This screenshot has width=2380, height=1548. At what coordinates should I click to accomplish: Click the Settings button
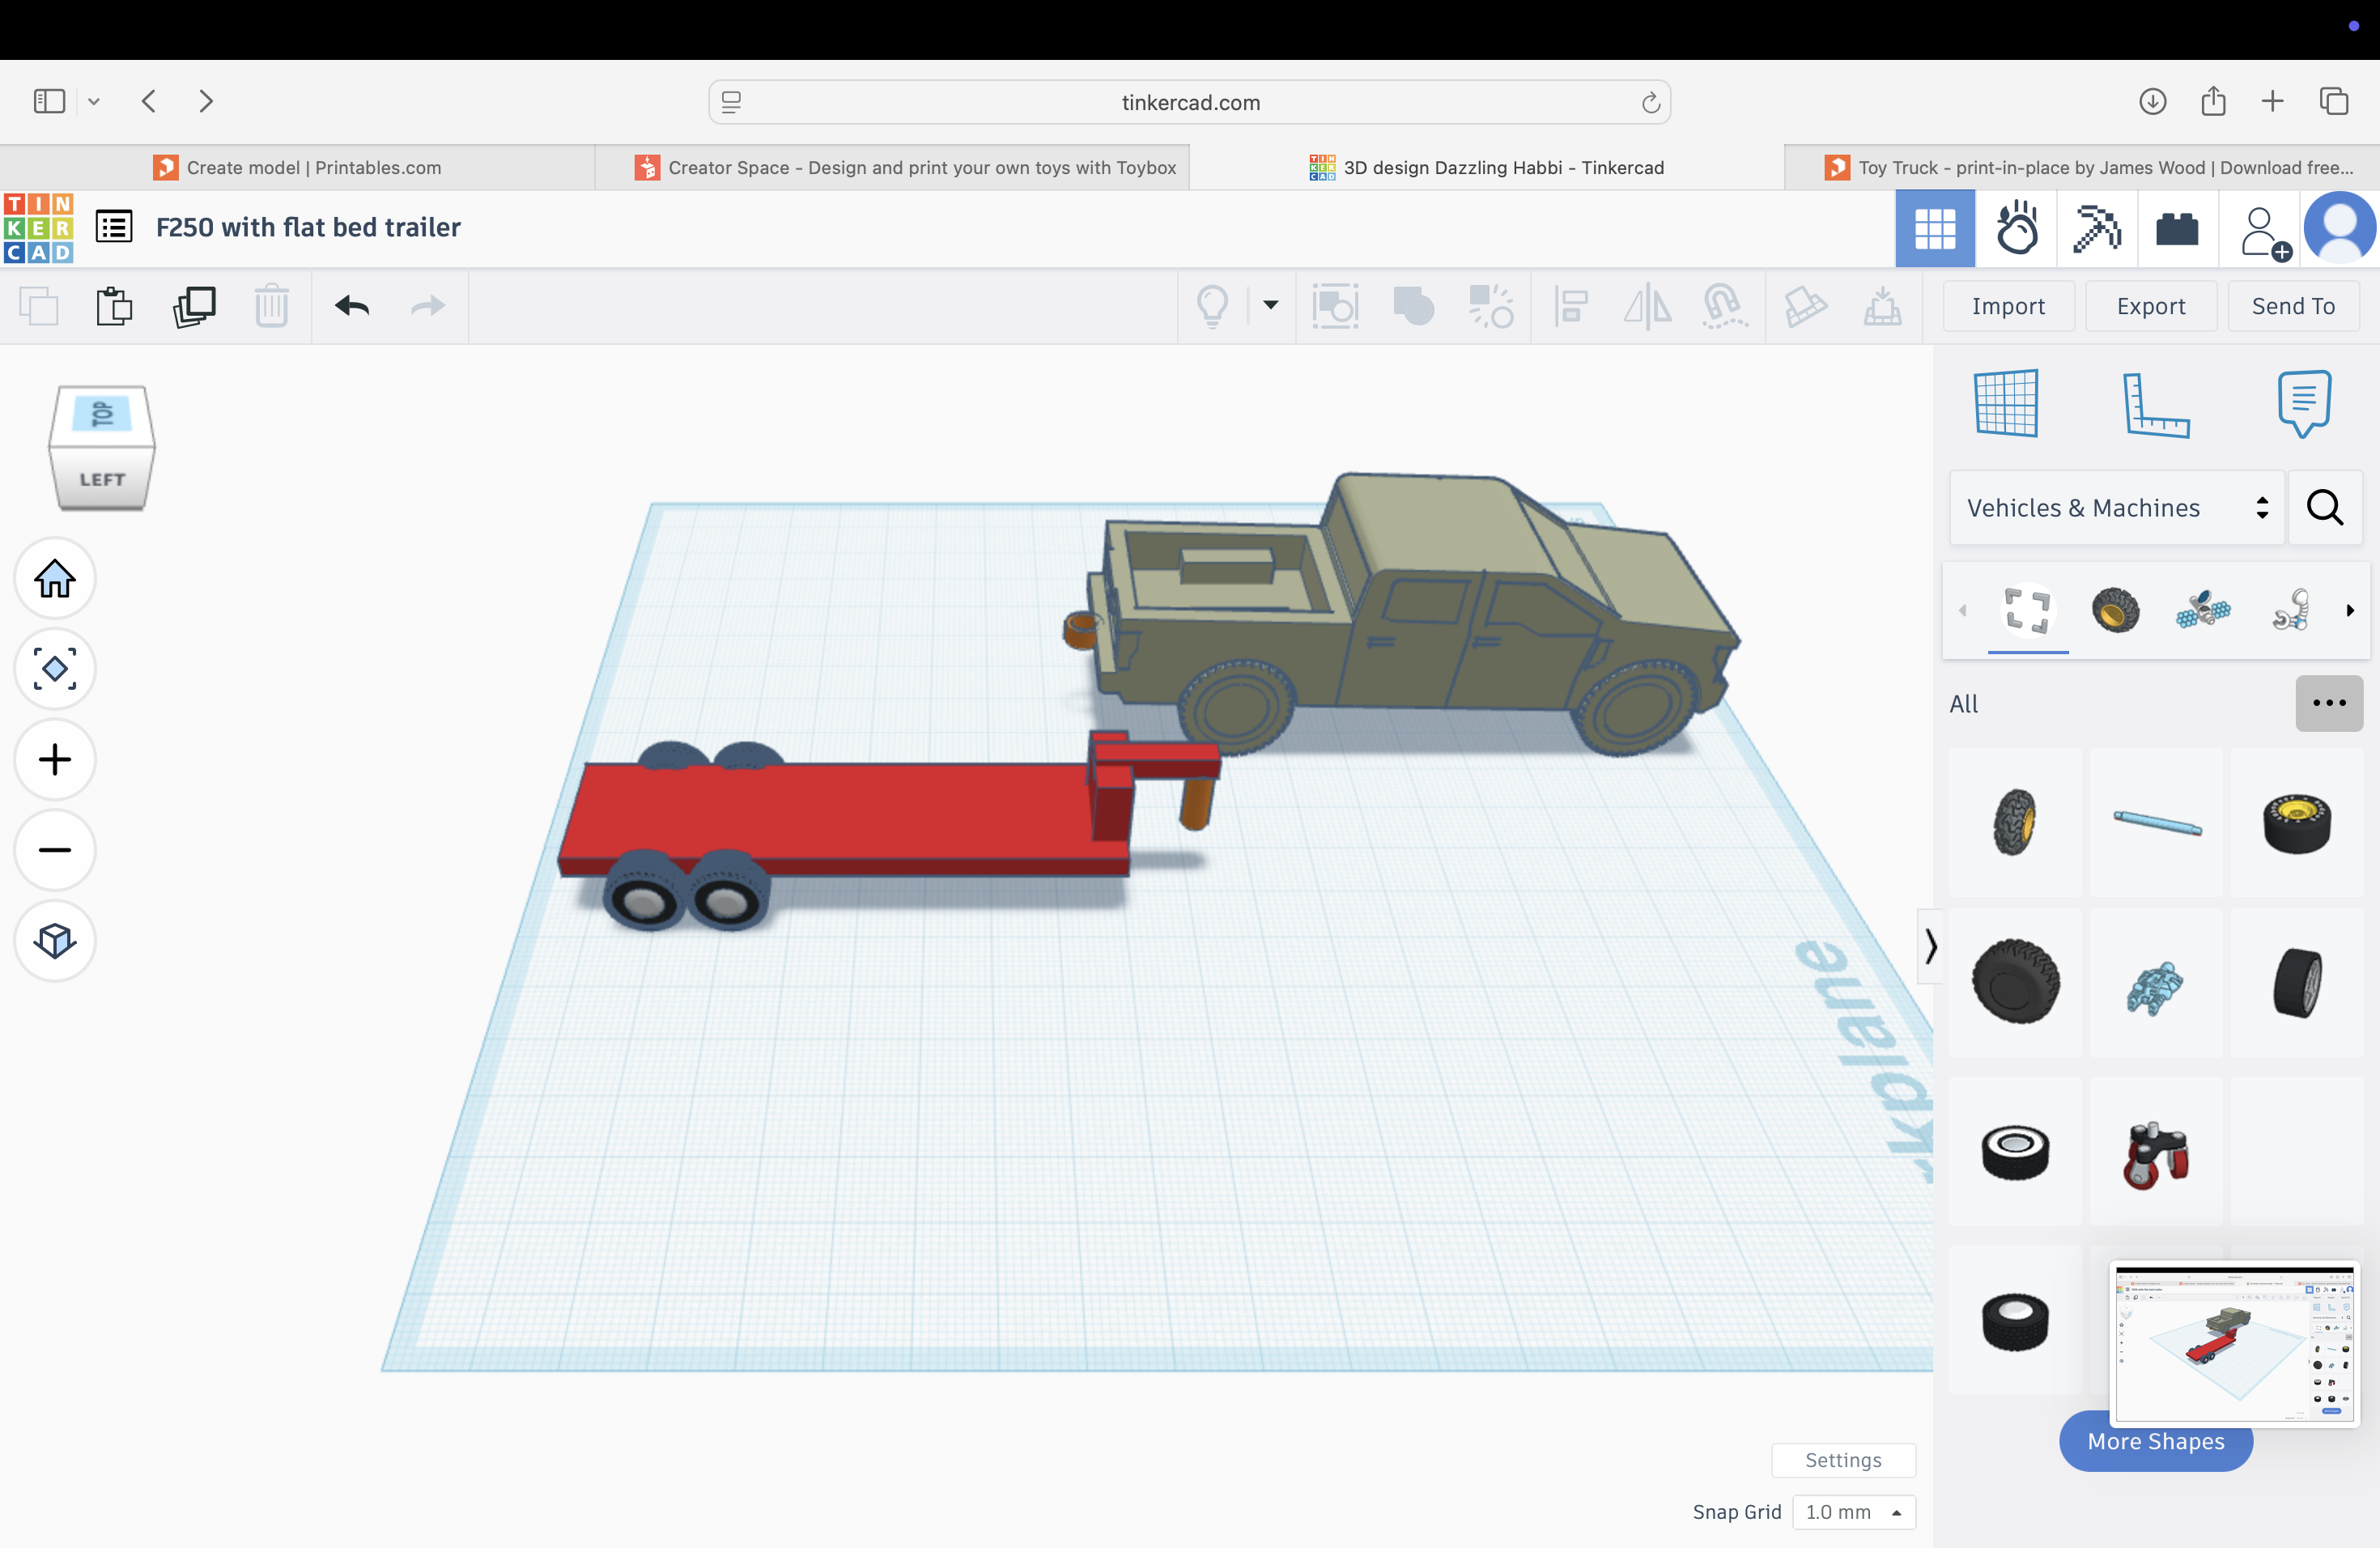pos(1843,1460)
